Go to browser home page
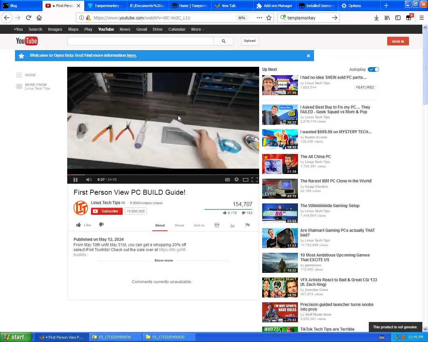Screen dimensions: 428x342 39,18
